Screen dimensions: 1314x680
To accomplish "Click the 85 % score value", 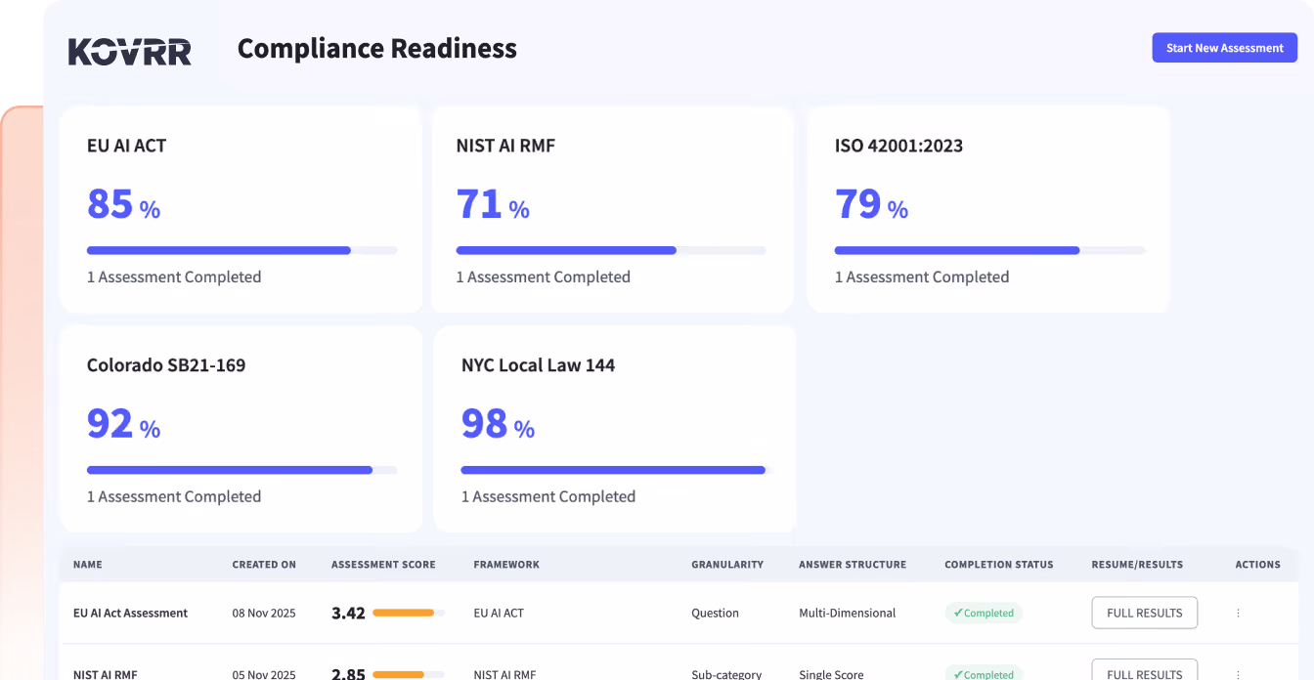I will click(123, 204).
